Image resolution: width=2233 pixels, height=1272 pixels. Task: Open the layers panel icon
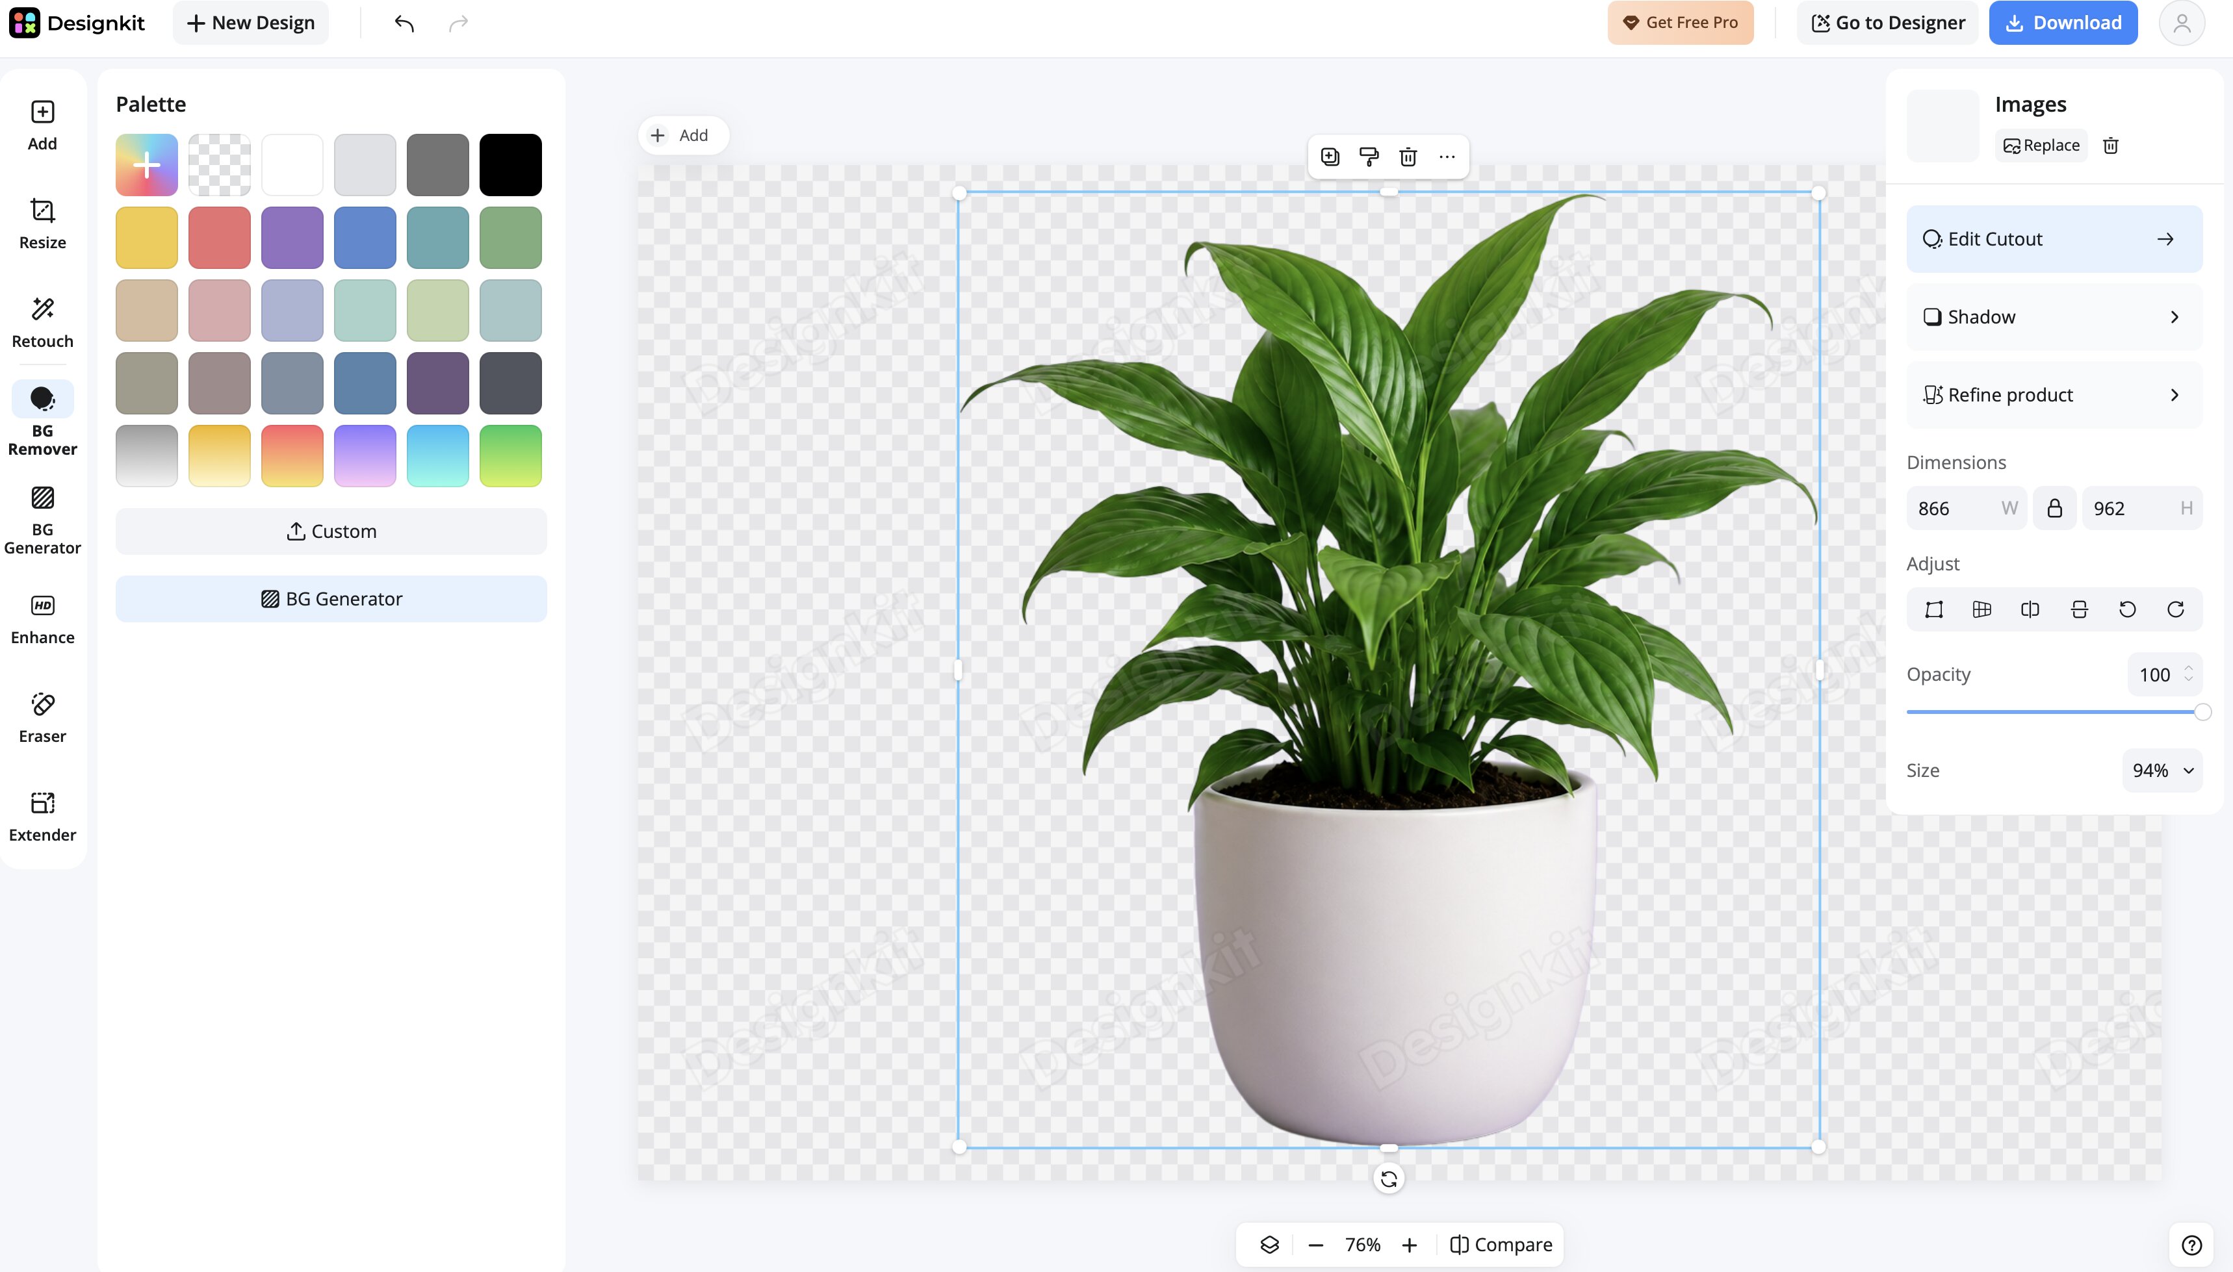(x=1270, y=1245)
